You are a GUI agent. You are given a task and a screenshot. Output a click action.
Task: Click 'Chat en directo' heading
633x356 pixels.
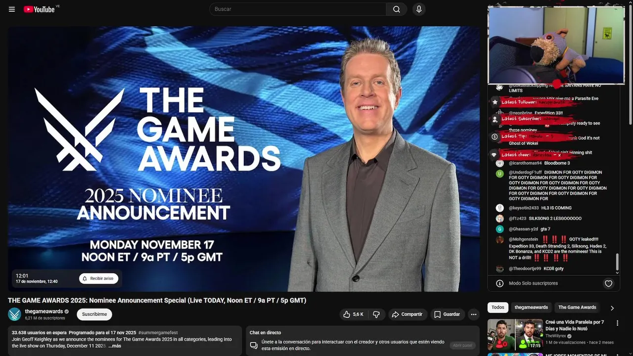click(265, 333)
